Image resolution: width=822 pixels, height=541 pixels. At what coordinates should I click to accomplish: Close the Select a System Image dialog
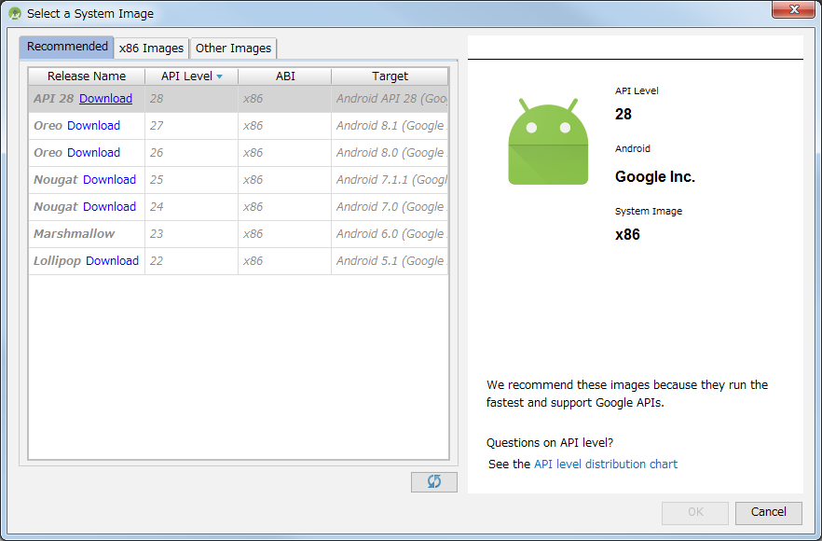(x=793, y=9)
